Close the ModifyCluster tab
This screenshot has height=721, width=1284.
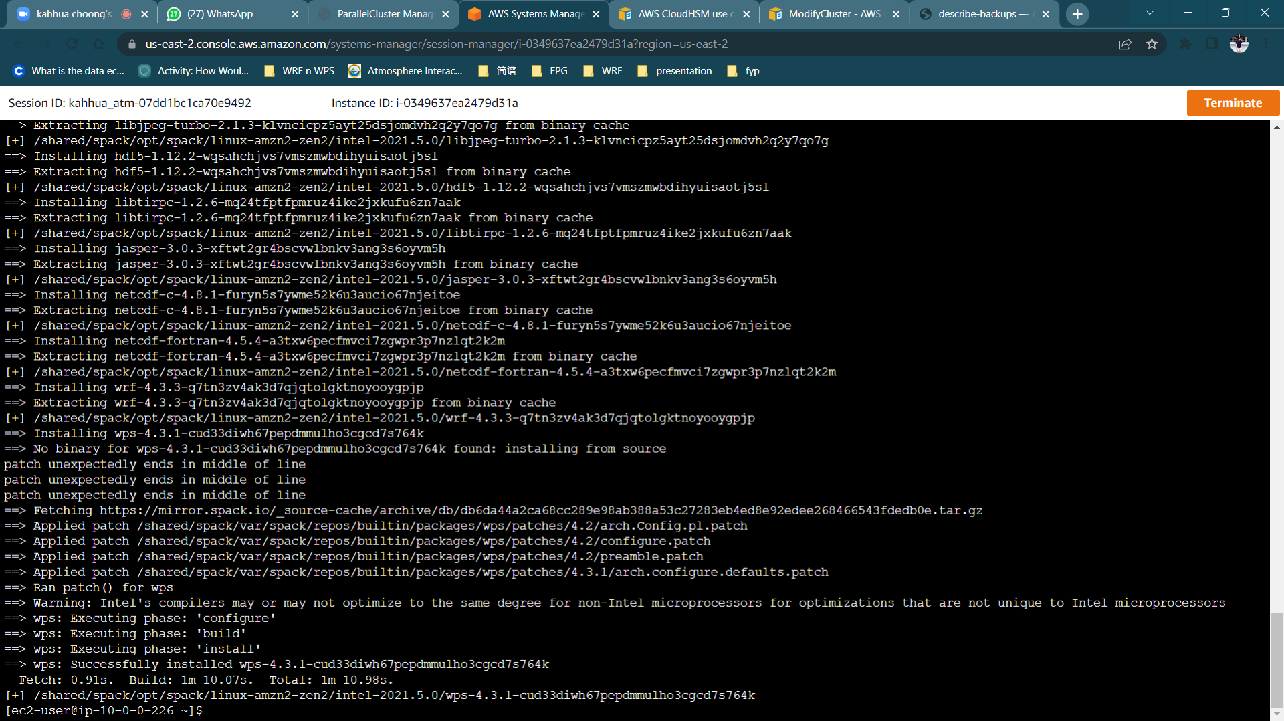[x=896, y=14]
